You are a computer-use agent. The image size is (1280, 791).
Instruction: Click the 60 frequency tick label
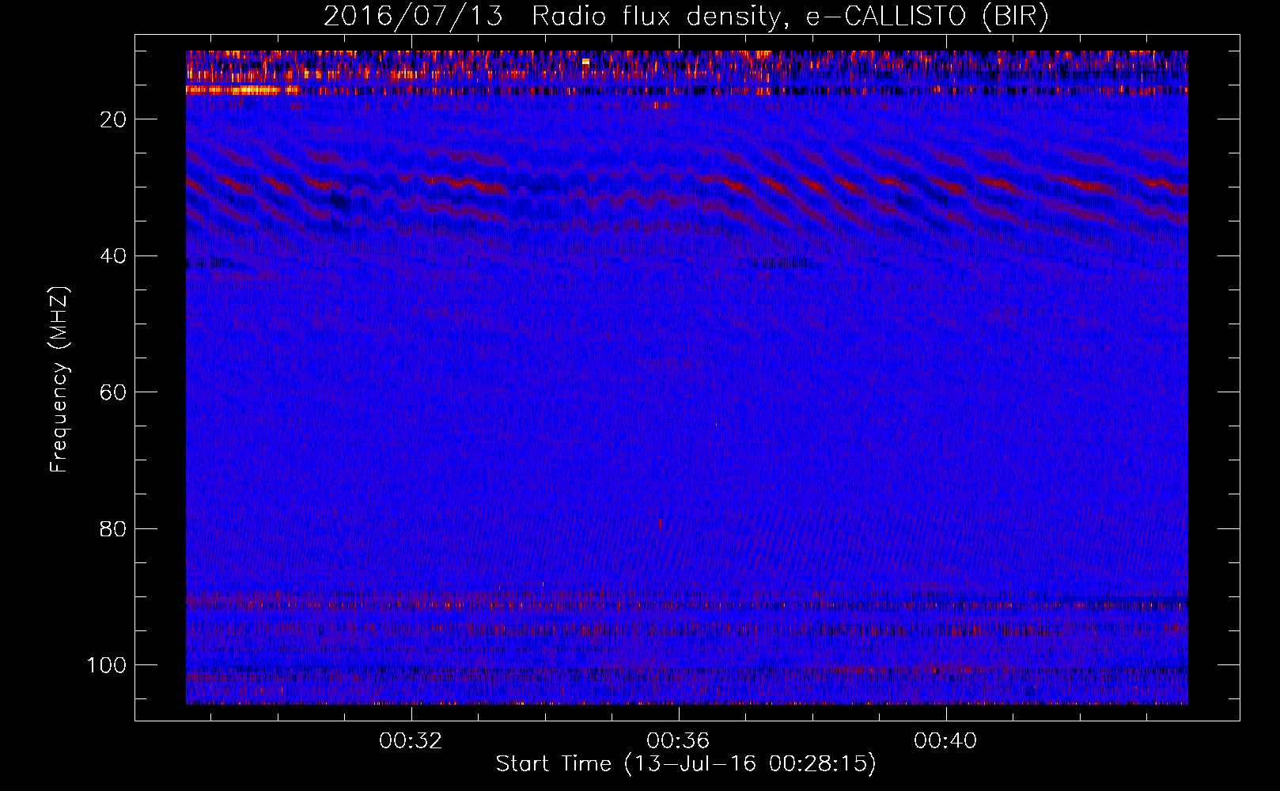pyautogui.click(x=114, y=392)
